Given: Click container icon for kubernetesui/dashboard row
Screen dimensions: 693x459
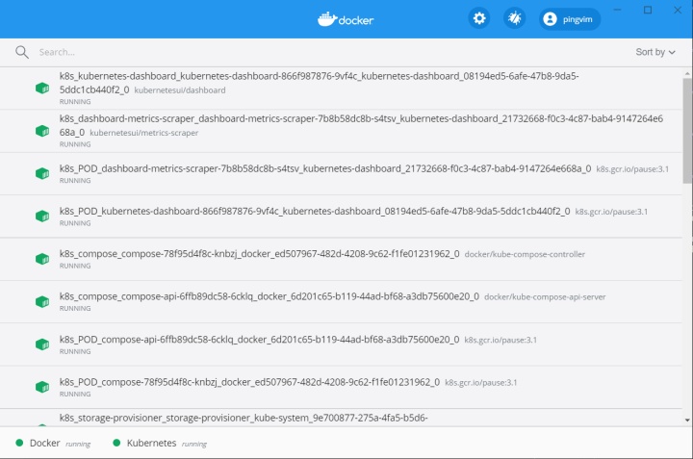Looking at the screenshot, I should (x=42, y=89).
